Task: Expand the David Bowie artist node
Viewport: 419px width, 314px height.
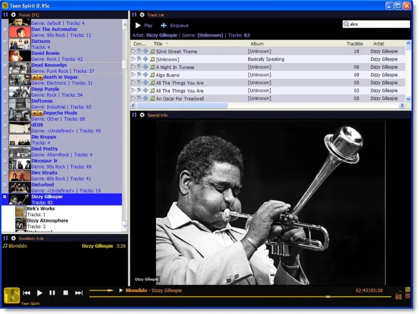Action: 5,53
